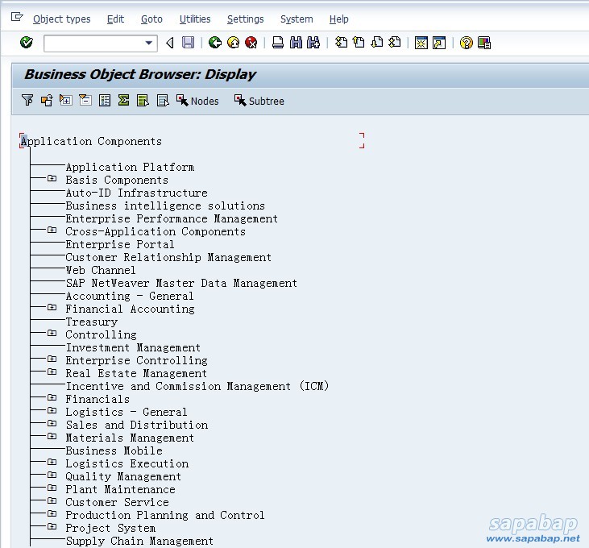Expand the Logistics Execution node
Viewport: 589px width, 548px height.
[x=52, y=462]
